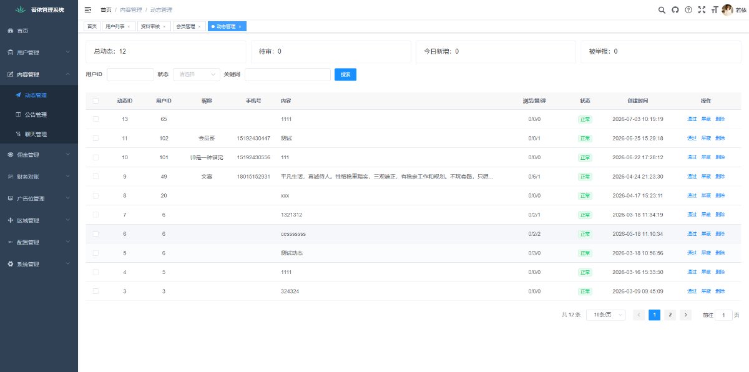Close the 资料审核 tab
The width and height of the screenshot is (749, 372).
(164, 27)
